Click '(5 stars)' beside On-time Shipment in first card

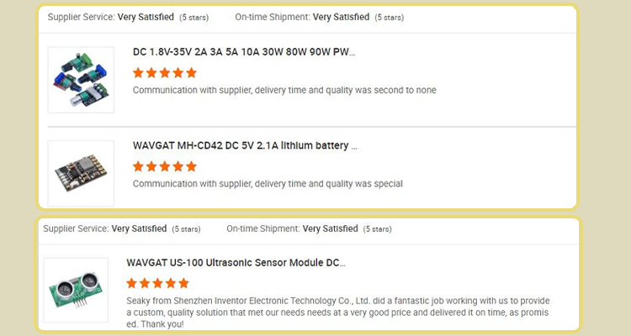390,18
